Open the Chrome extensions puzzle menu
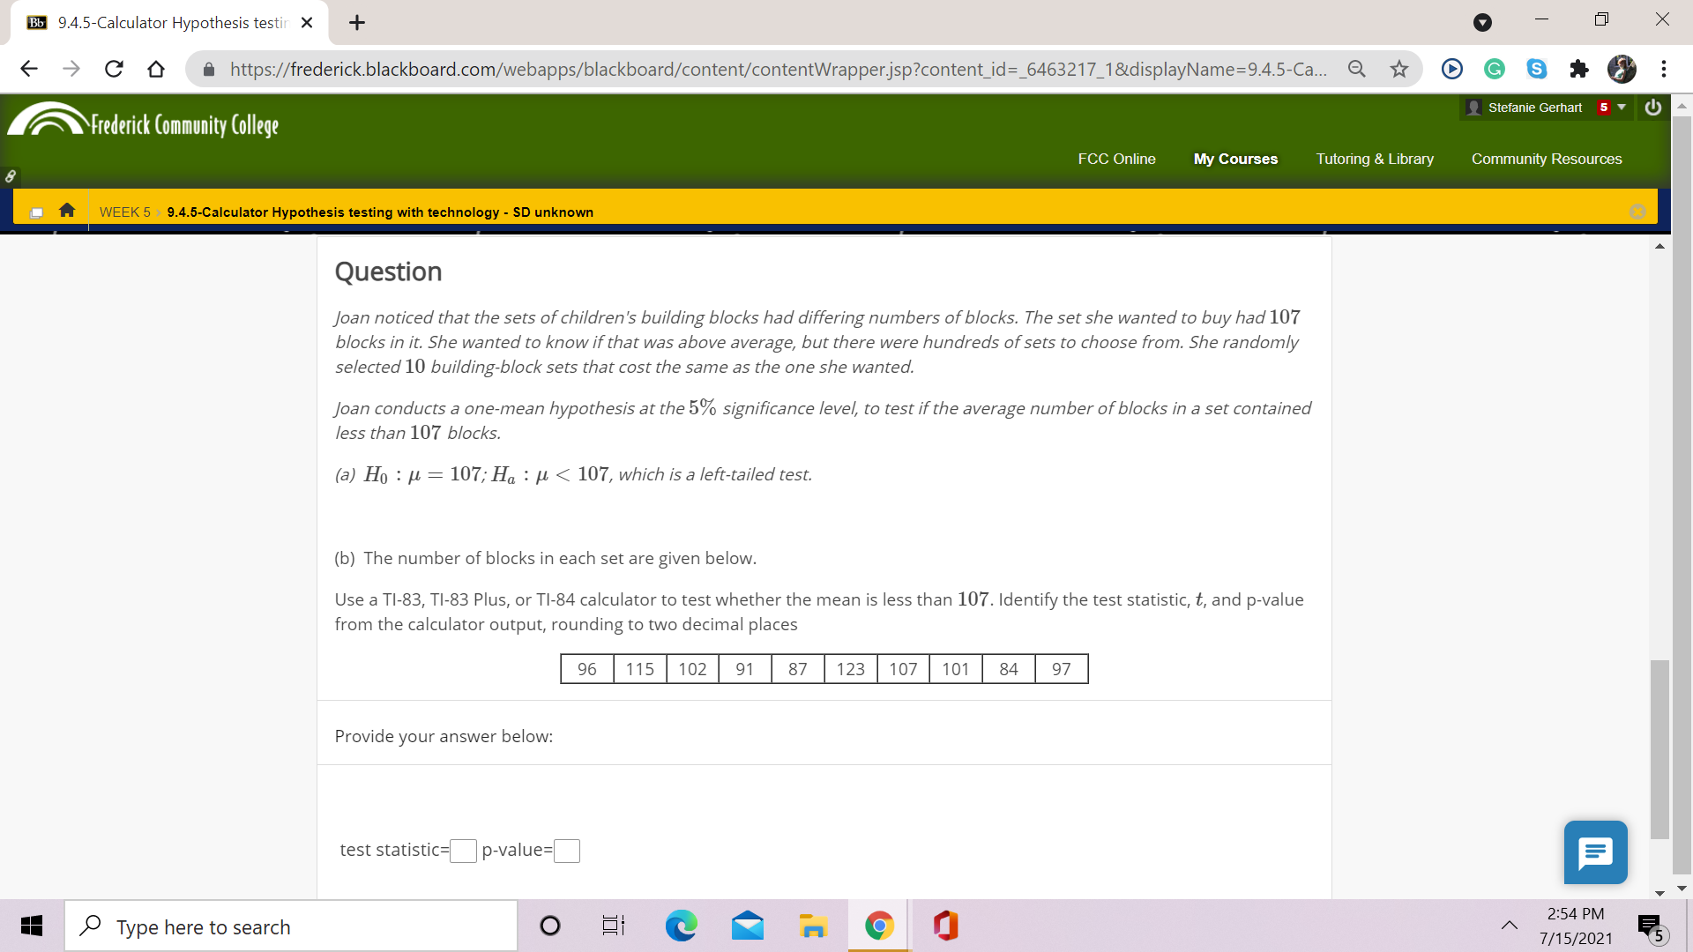The height and width of the screenshot is (952, 1693). coord(1578,69)
